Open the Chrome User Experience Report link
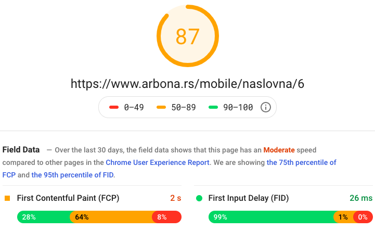This screenshot has width=375, height=231. tap(158, 162)
